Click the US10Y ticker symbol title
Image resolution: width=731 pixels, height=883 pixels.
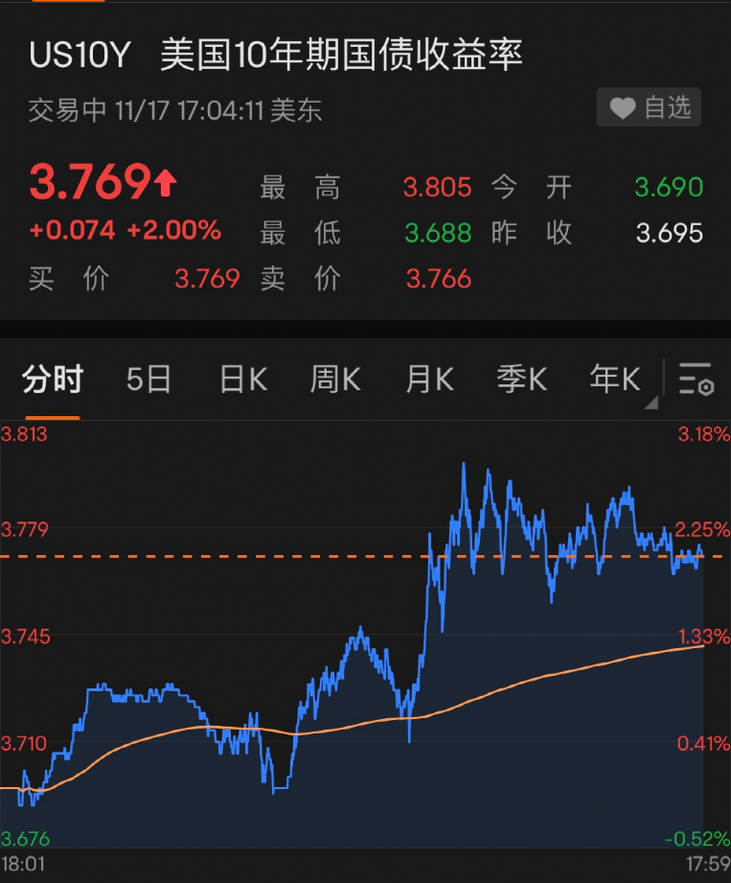point(80,55)
